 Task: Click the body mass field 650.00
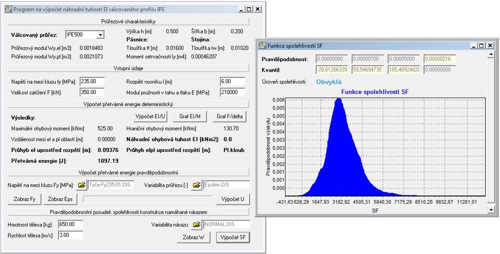pyautogui.click(x=70, y=224)
